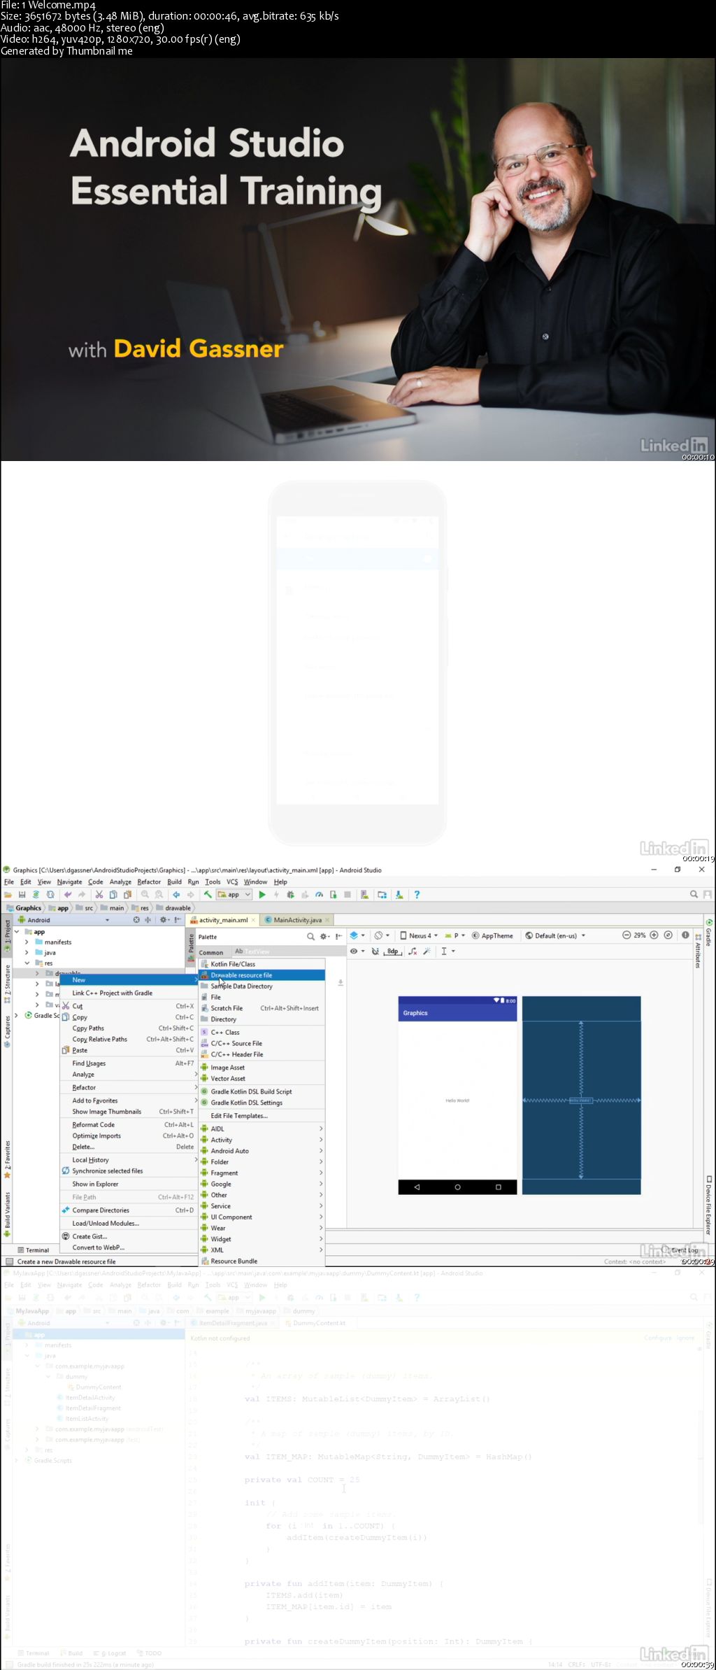Viewport: 716px width, 1670px height.
Task: Click the 8dp default margins button
Action: pos(393,951)
